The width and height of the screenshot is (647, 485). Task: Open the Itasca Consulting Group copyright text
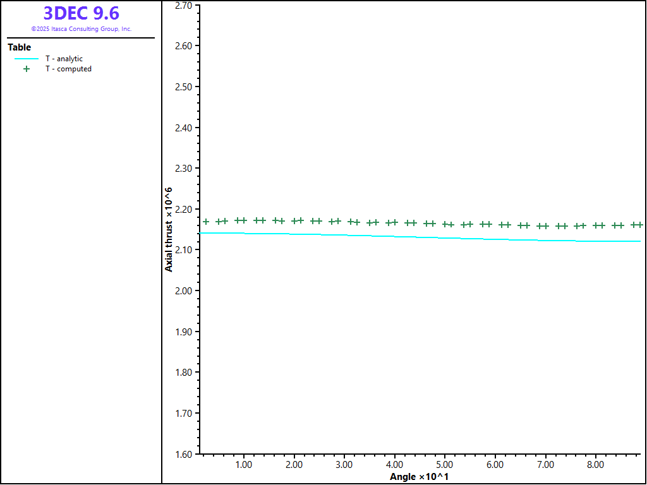coord(81,29)
